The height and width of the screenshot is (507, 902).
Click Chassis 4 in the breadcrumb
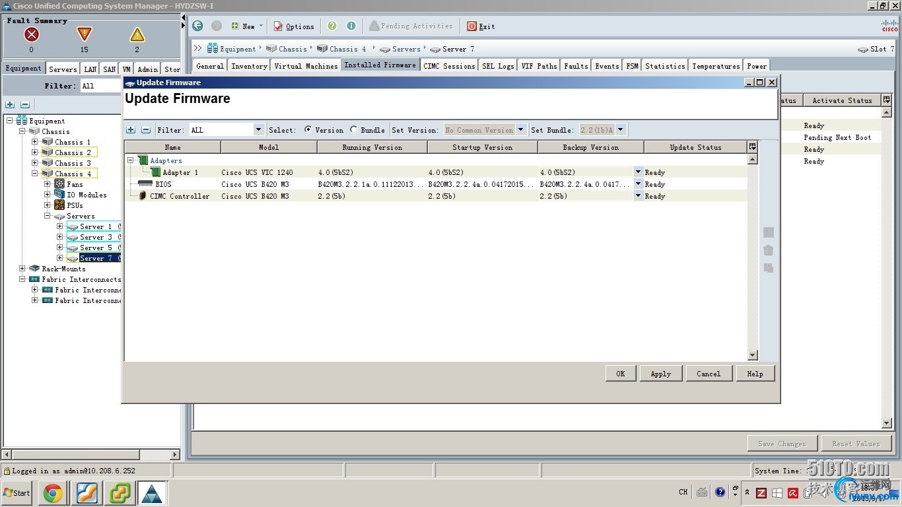[341, 49]
